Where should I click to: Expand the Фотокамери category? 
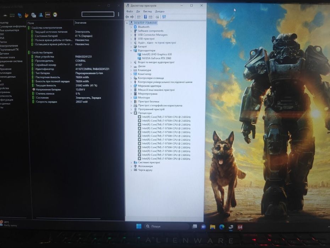click(x=131, y=166)
